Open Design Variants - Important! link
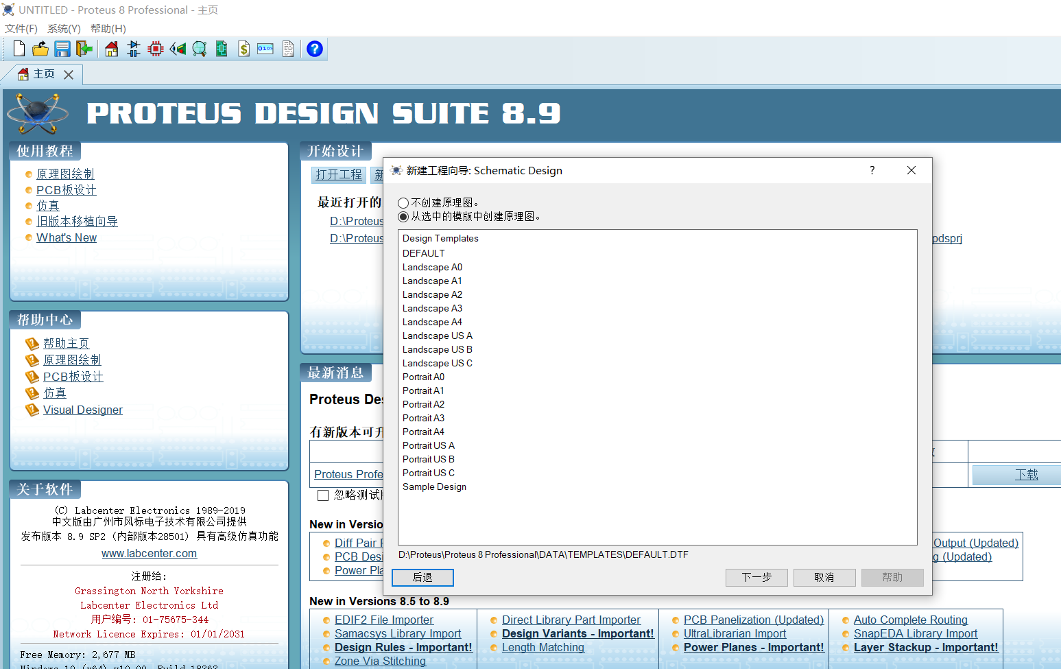1061x669 pixels. coord(578,633)
